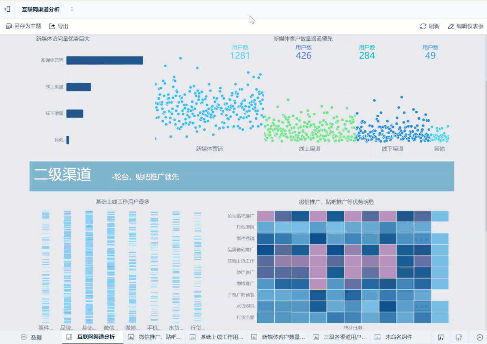Click the database icon beside 数据
The height and width of the screenshot is (344, 487).
(x=24, y=337)
